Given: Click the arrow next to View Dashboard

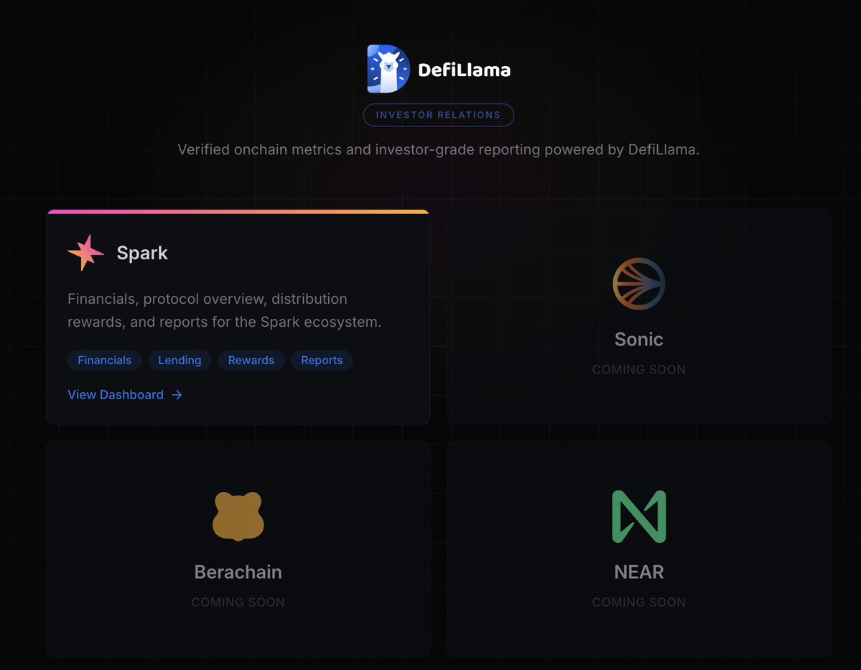Looking at the screenshot, I should click(x=177, y=395).
